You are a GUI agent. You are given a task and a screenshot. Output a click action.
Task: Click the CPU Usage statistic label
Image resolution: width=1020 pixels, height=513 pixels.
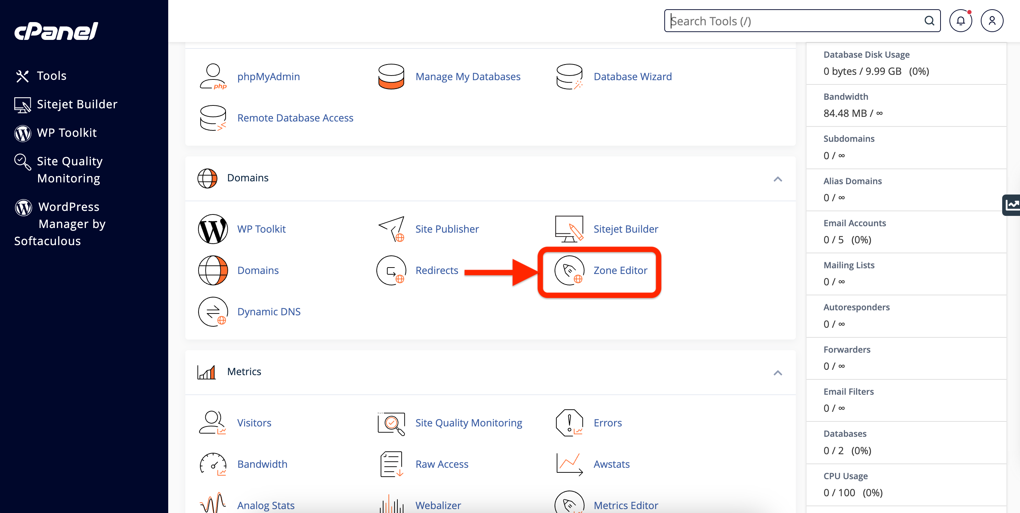point(845,476)
